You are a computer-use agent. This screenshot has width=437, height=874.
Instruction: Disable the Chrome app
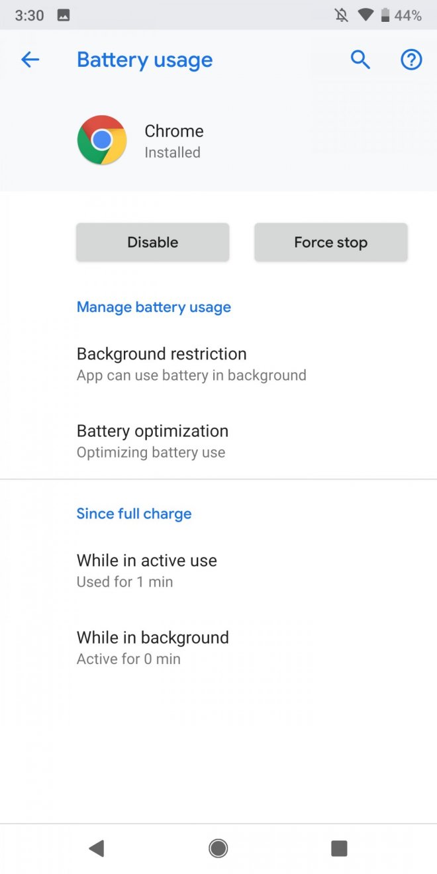[152, 242]
